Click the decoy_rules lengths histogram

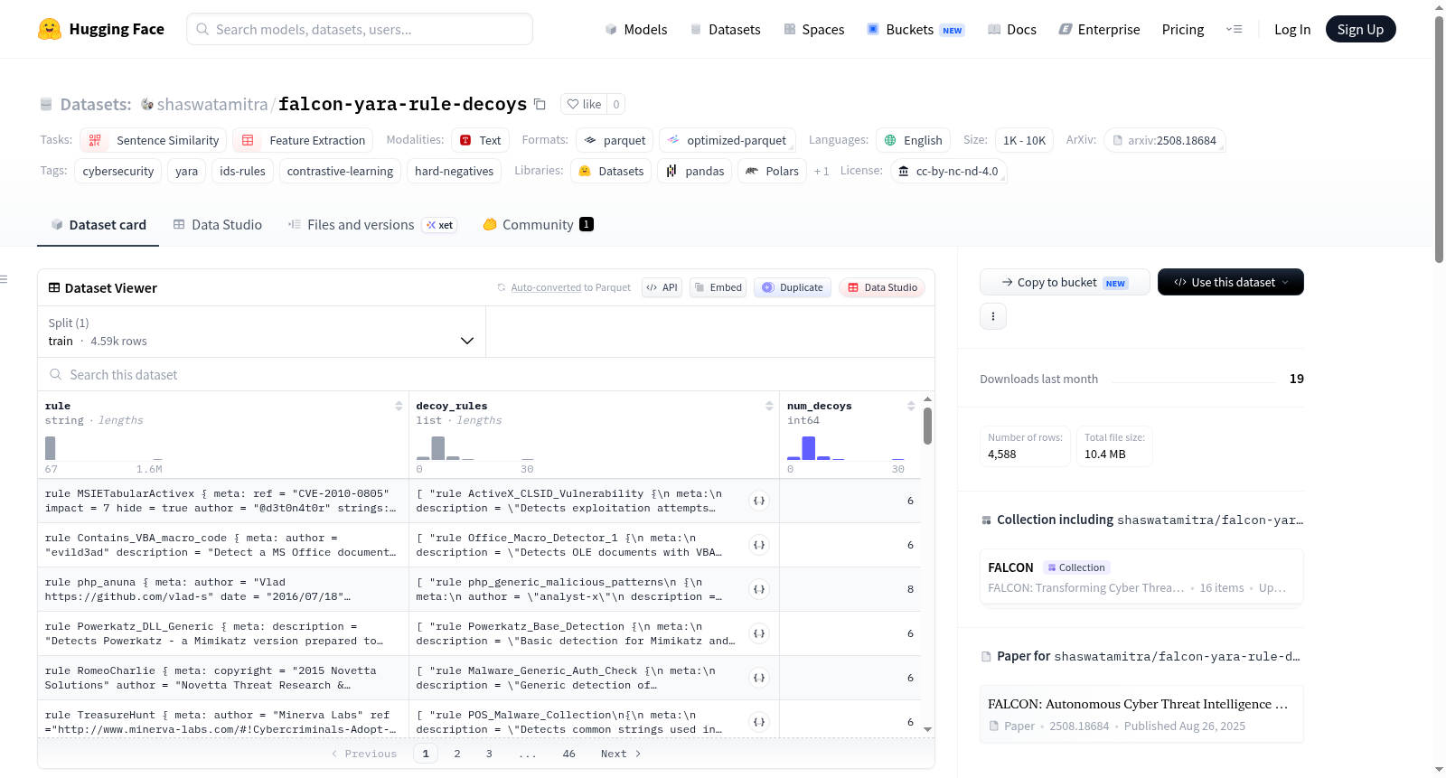[475, 448]
